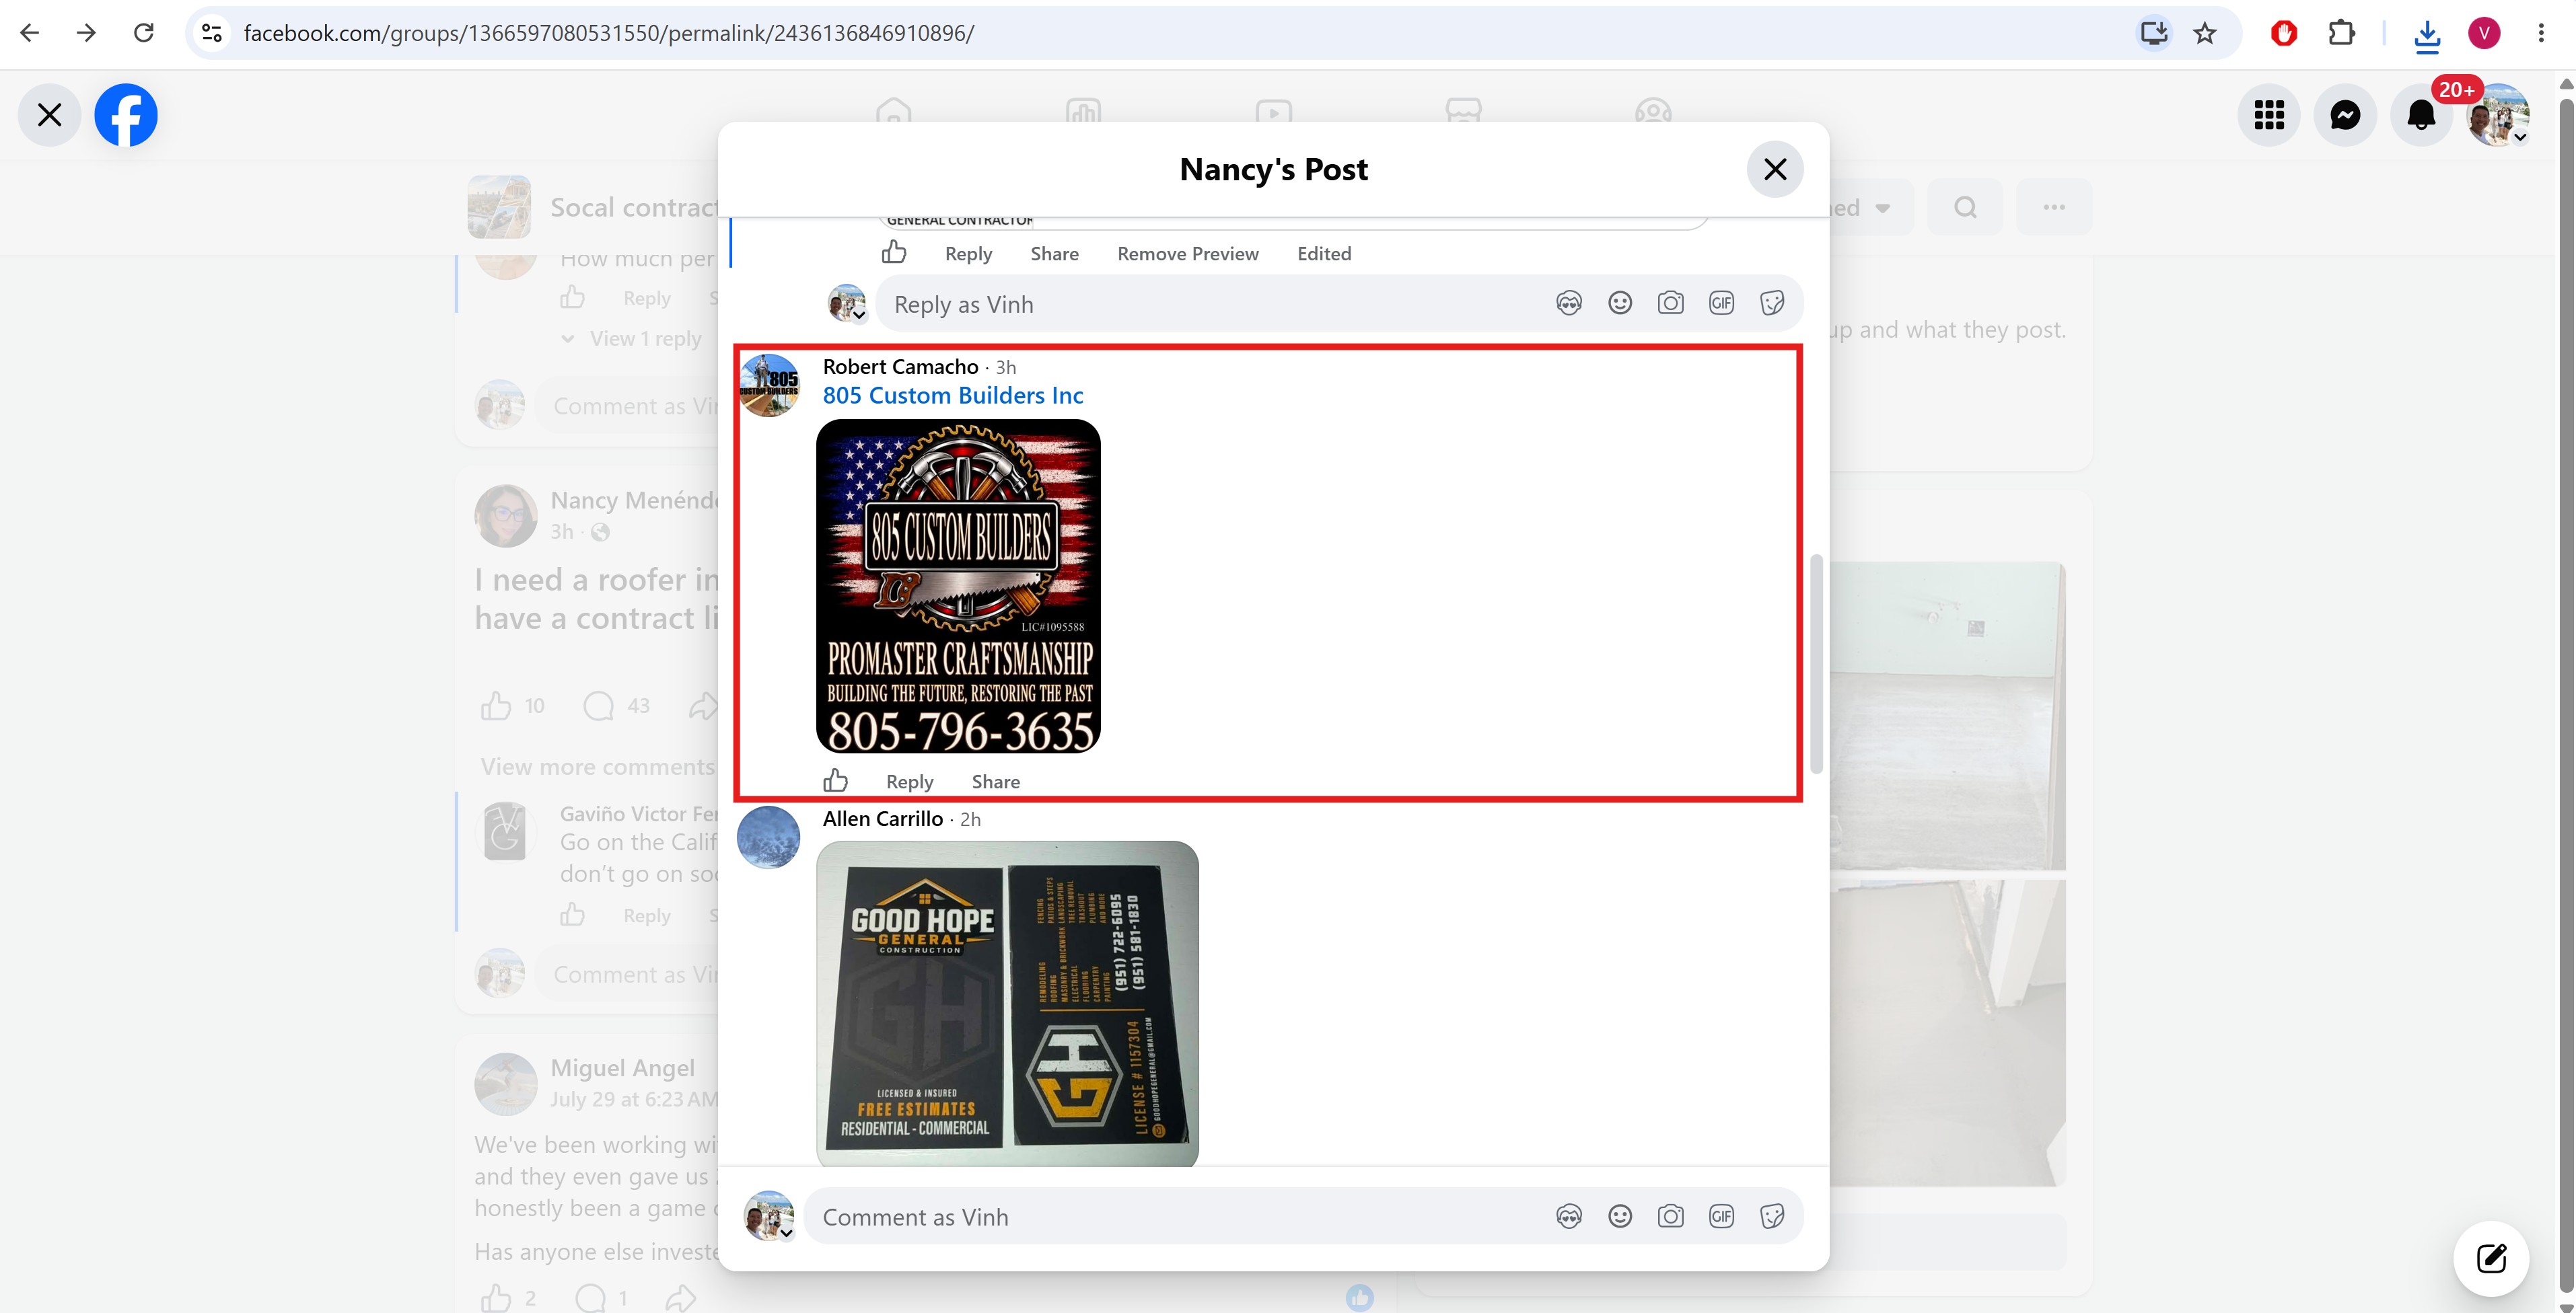Viewport: 2576px width, 1313px height.
Task: Click Reply under the general contractor comment
Action: [969, 254]
